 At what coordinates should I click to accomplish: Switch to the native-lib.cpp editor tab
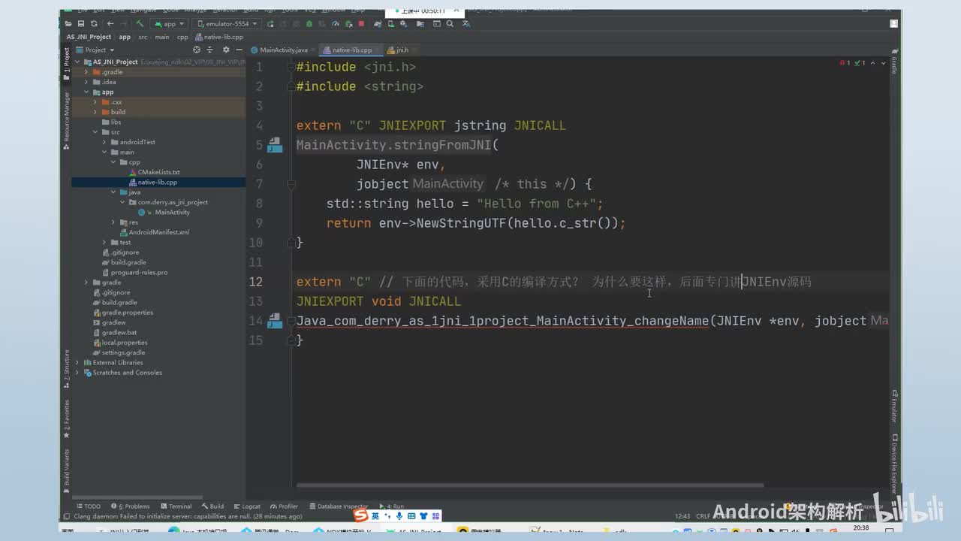(x=351, y=50)
